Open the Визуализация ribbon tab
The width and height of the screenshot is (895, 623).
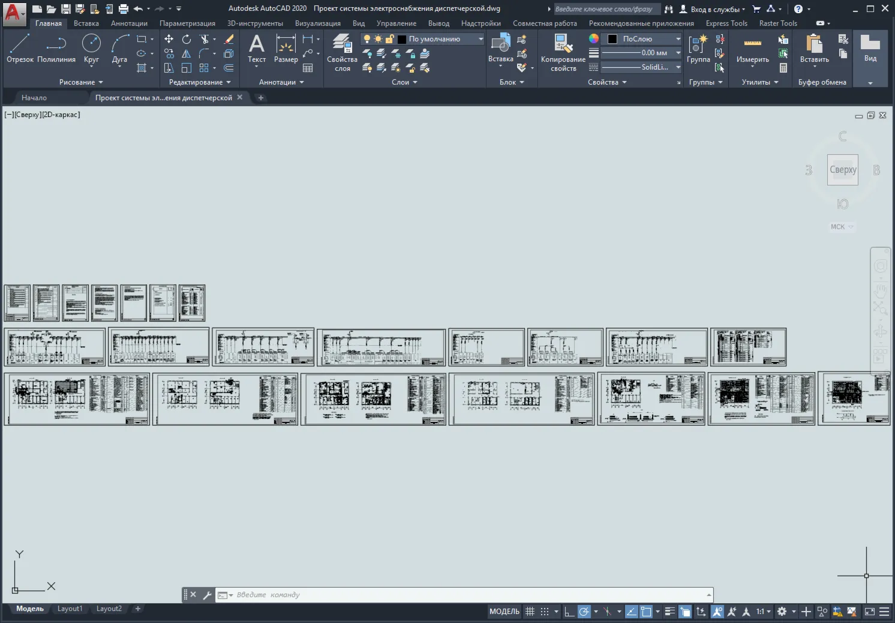pyautogui.click(x=318, y=23)
